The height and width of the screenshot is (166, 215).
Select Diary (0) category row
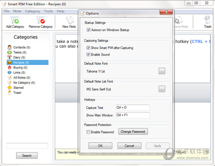pos(28,57)
